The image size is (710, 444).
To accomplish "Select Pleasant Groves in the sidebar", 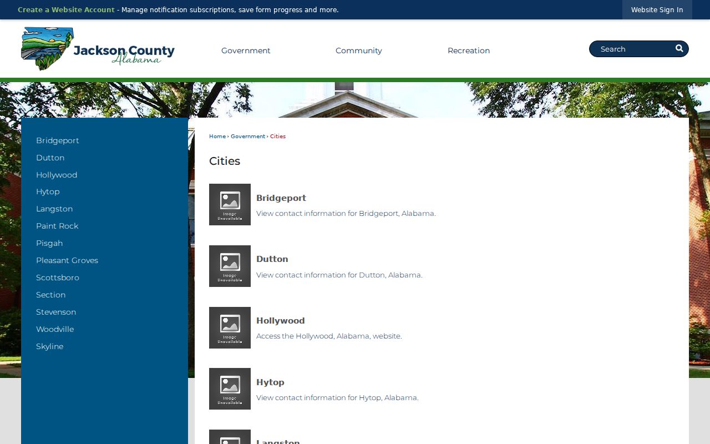I will pyautogui.click(x=67, y=260).
